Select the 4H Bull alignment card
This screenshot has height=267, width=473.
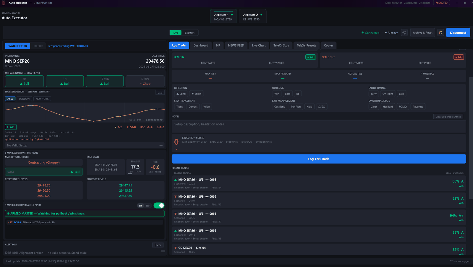[x=24, y=81]
